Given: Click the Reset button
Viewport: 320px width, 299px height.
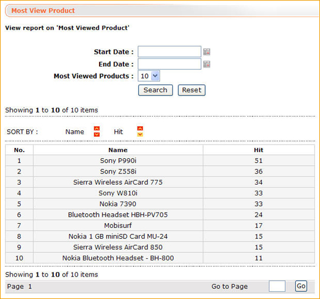Looking at the screenshot, I should [x=191, y=90].
